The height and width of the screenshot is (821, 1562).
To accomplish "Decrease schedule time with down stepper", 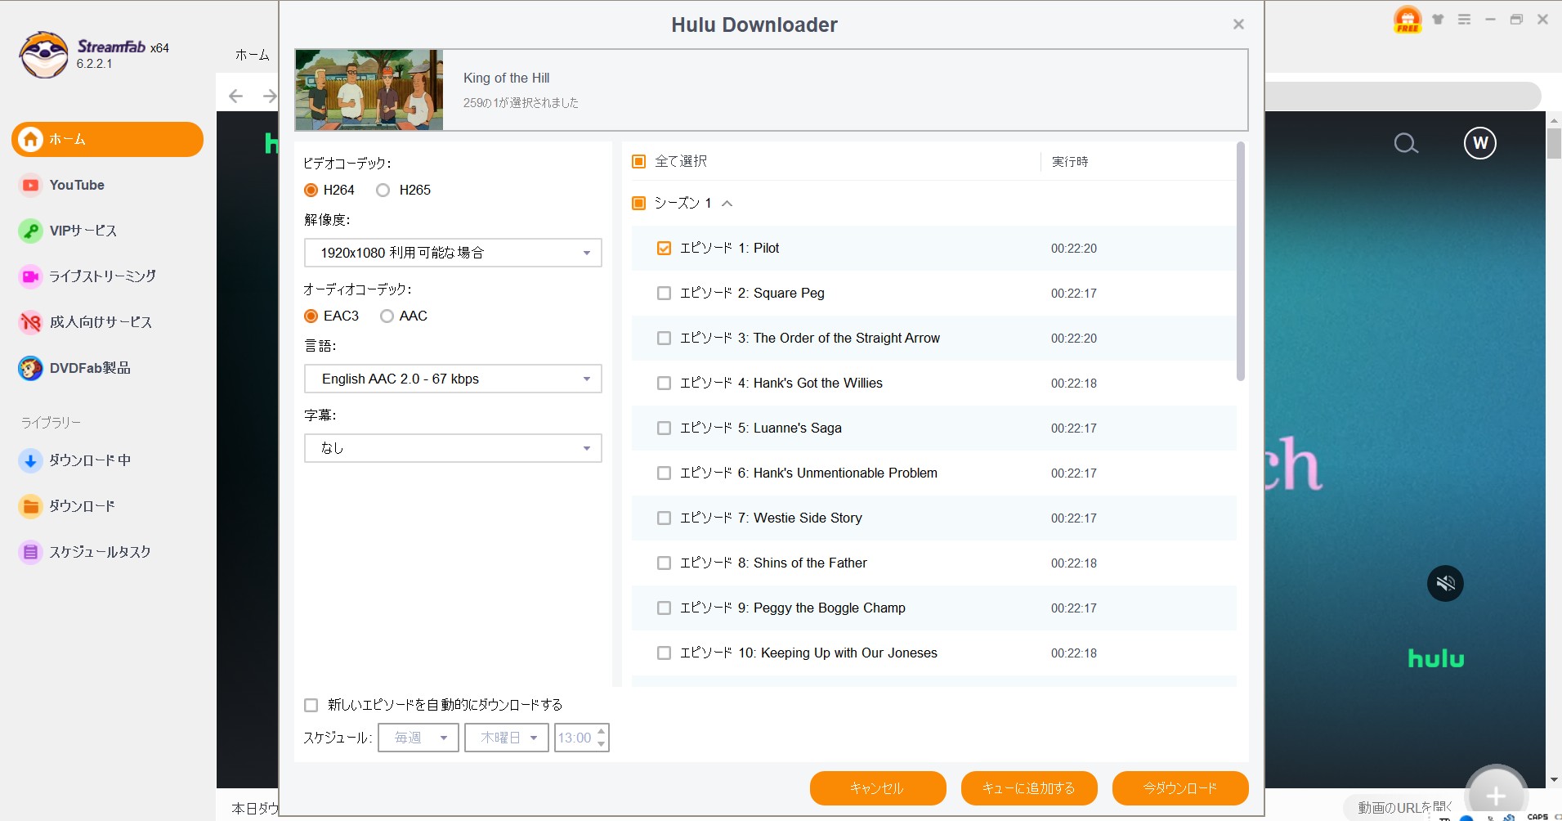I will [602, 744].
